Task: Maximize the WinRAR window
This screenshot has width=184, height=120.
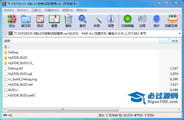Action: [166, 3]
